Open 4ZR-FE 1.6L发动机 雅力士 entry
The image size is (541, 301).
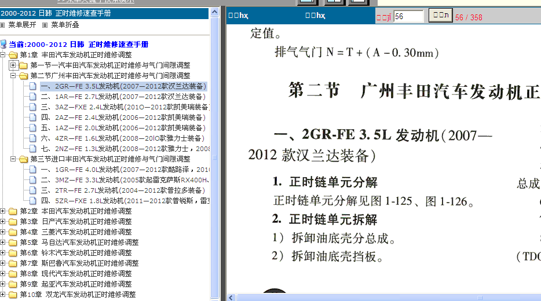click(123, 138)
